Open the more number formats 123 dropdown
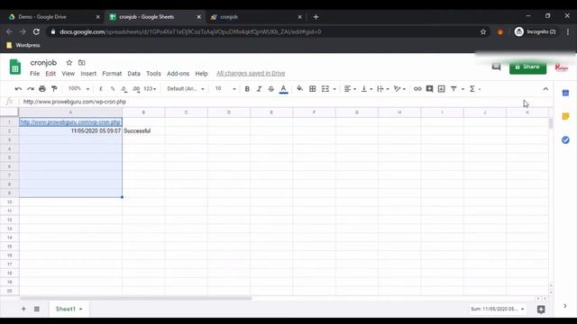The width and height of the screenshot is (577, 324). pyautogui.click(x=150, y=89)
